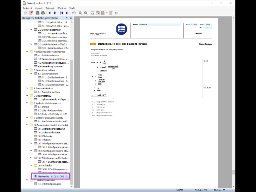Open the Přejít na menu
The width and height of the screenshot is (256, 192).
click(62, 8)
